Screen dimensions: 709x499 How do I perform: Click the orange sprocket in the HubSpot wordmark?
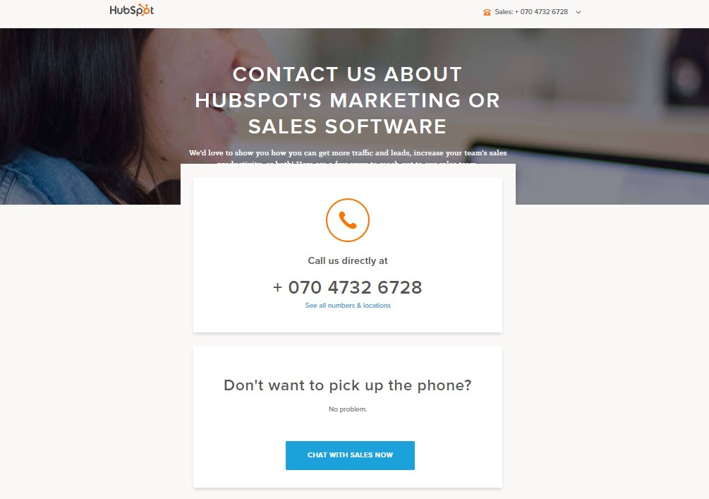145,9
